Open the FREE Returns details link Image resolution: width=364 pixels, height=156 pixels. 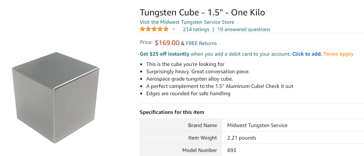point(201,43)
